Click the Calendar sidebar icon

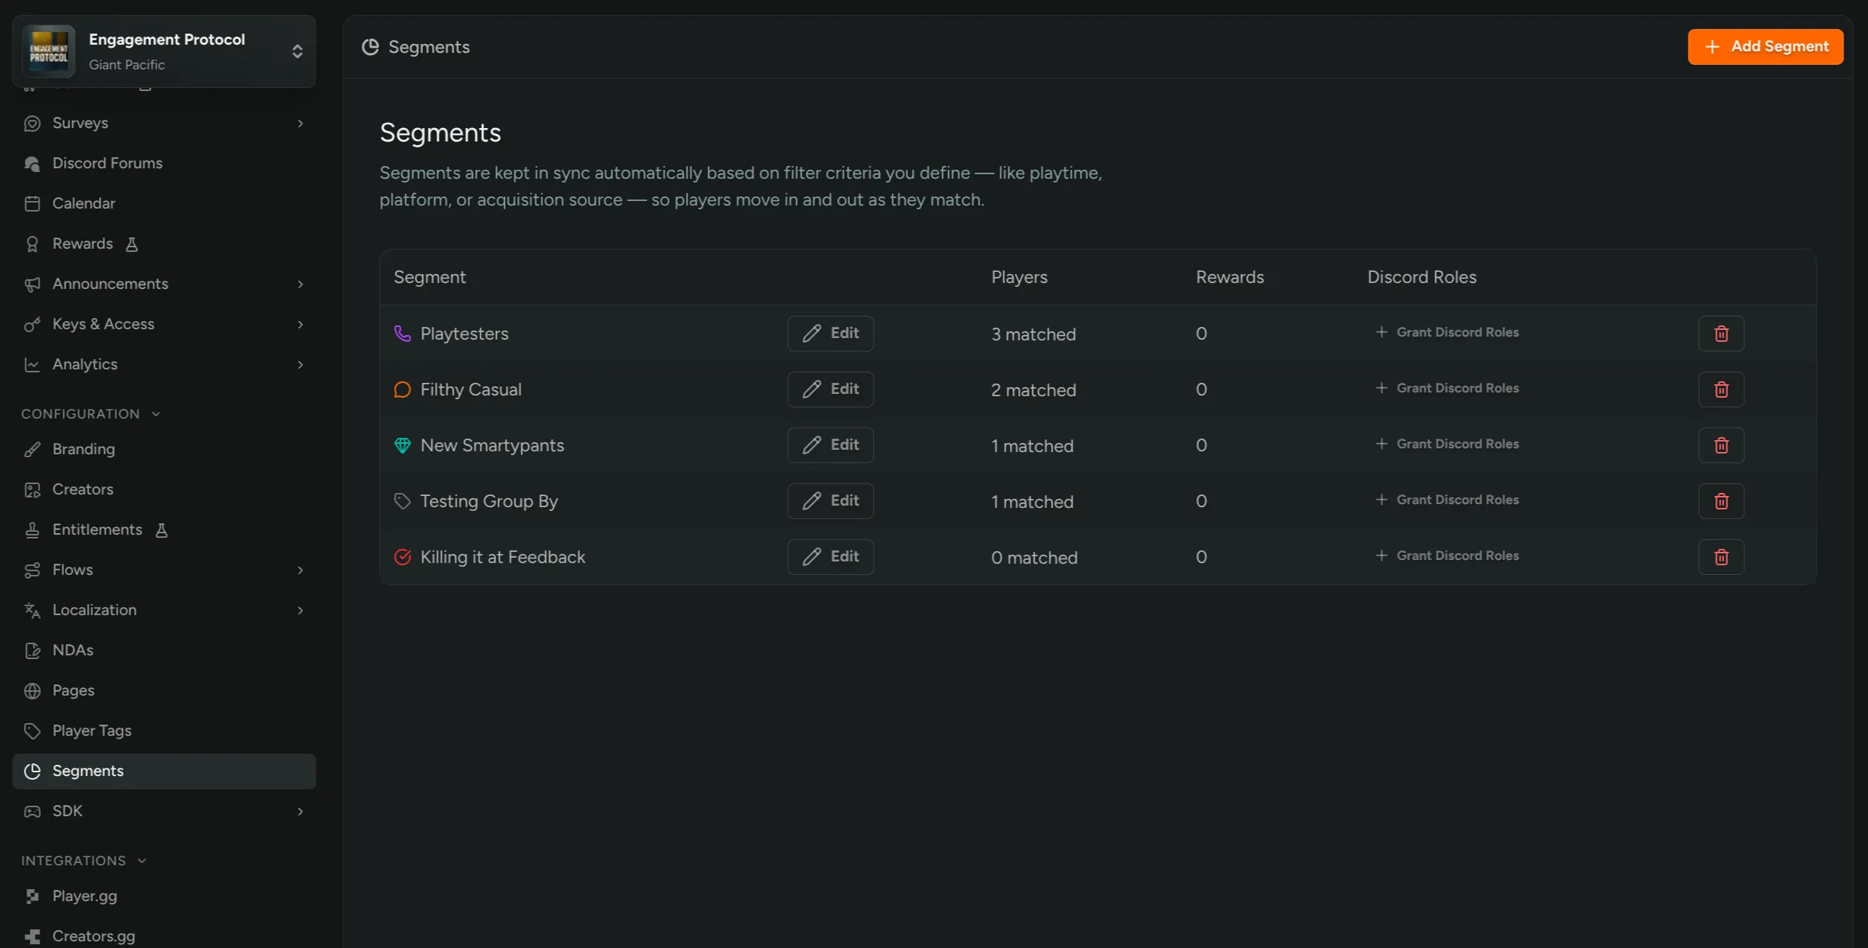(32, 204)
